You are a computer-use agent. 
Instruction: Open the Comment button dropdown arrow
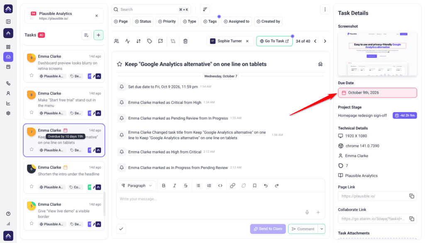coord(322,229)
